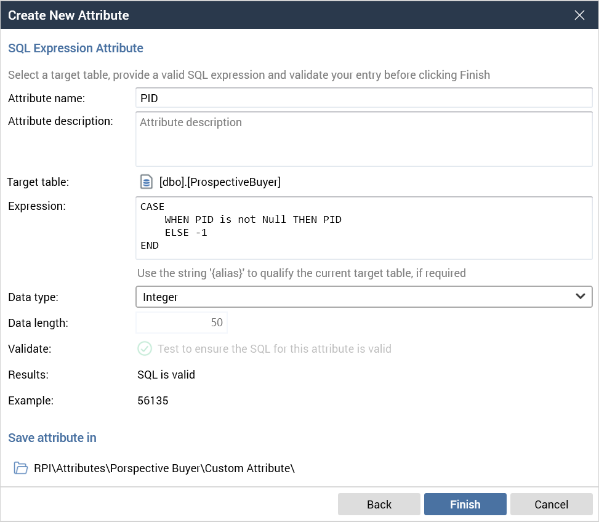The height and width of the screenshot is (522, 599).
Task: Cancel the attribute creation
Action: [551, 504]
